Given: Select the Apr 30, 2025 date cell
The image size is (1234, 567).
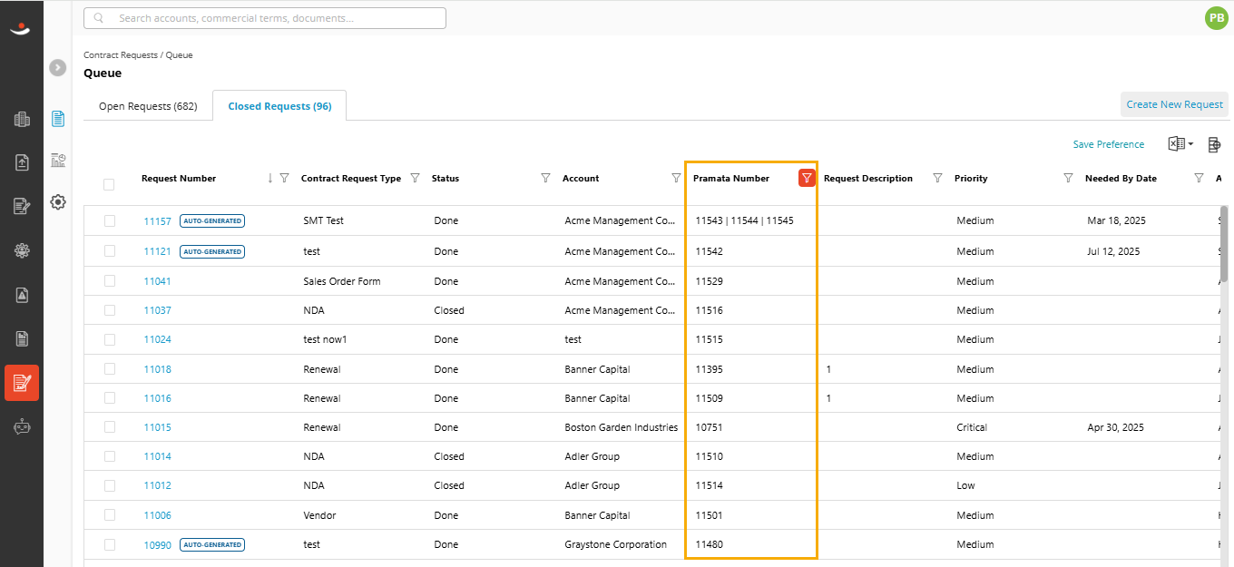Looking at the screenshot, I should pos(1115,427).
